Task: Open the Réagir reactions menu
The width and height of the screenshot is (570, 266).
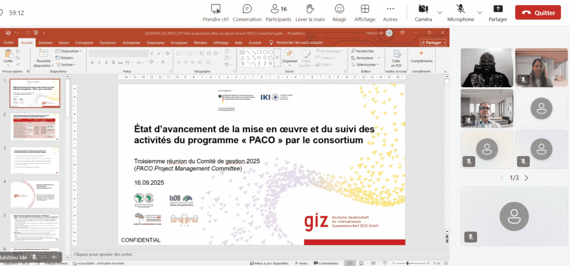Action: pyautogui.click(x=339, y=13)
